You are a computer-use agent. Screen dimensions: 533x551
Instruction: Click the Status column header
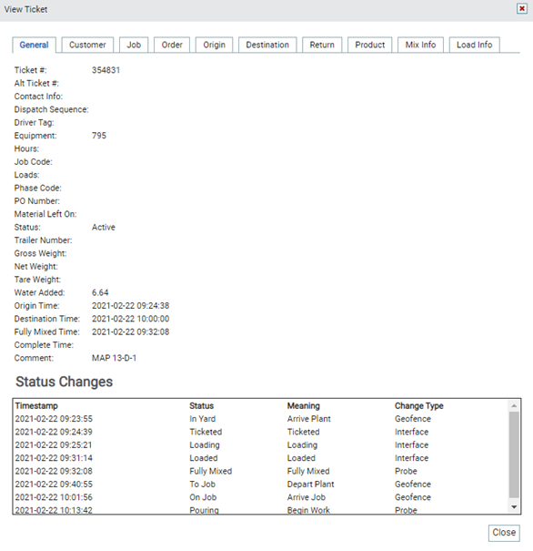tap(201, 406)
